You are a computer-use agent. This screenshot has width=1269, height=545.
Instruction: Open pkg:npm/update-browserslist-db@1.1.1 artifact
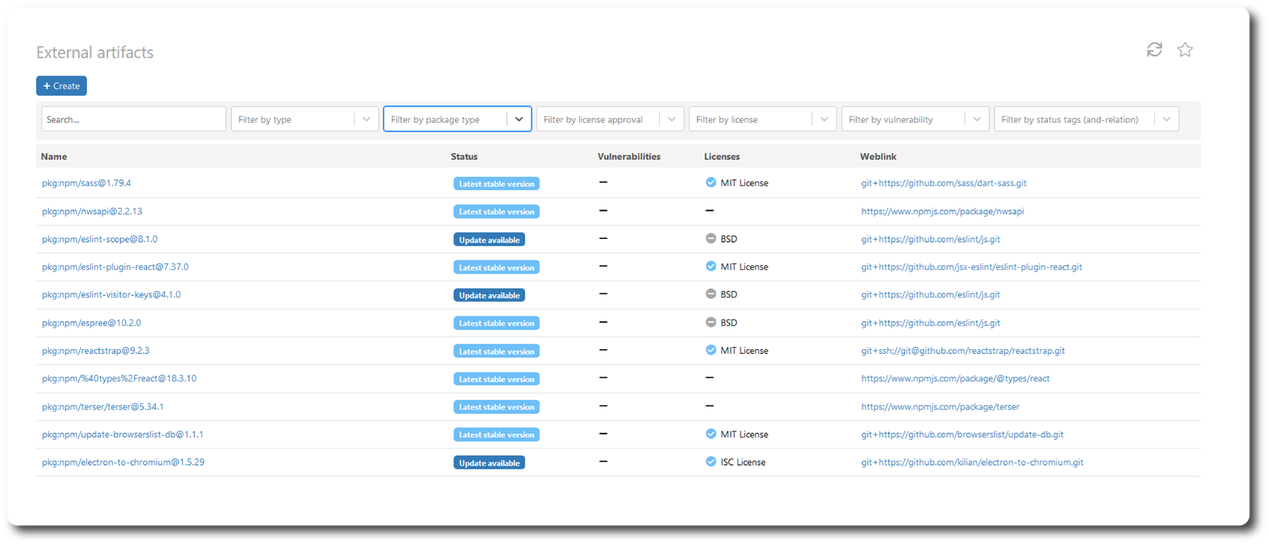tap(122, 434)
